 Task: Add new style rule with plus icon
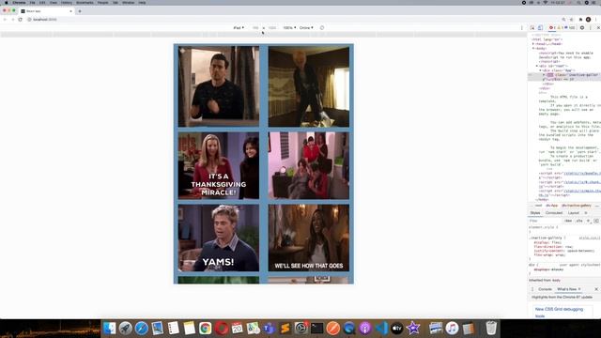(589, 221)
